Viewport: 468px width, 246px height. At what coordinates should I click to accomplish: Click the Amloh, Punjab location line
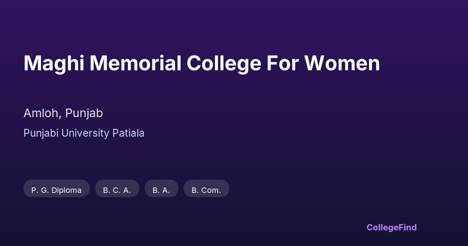tap(63, 113)
